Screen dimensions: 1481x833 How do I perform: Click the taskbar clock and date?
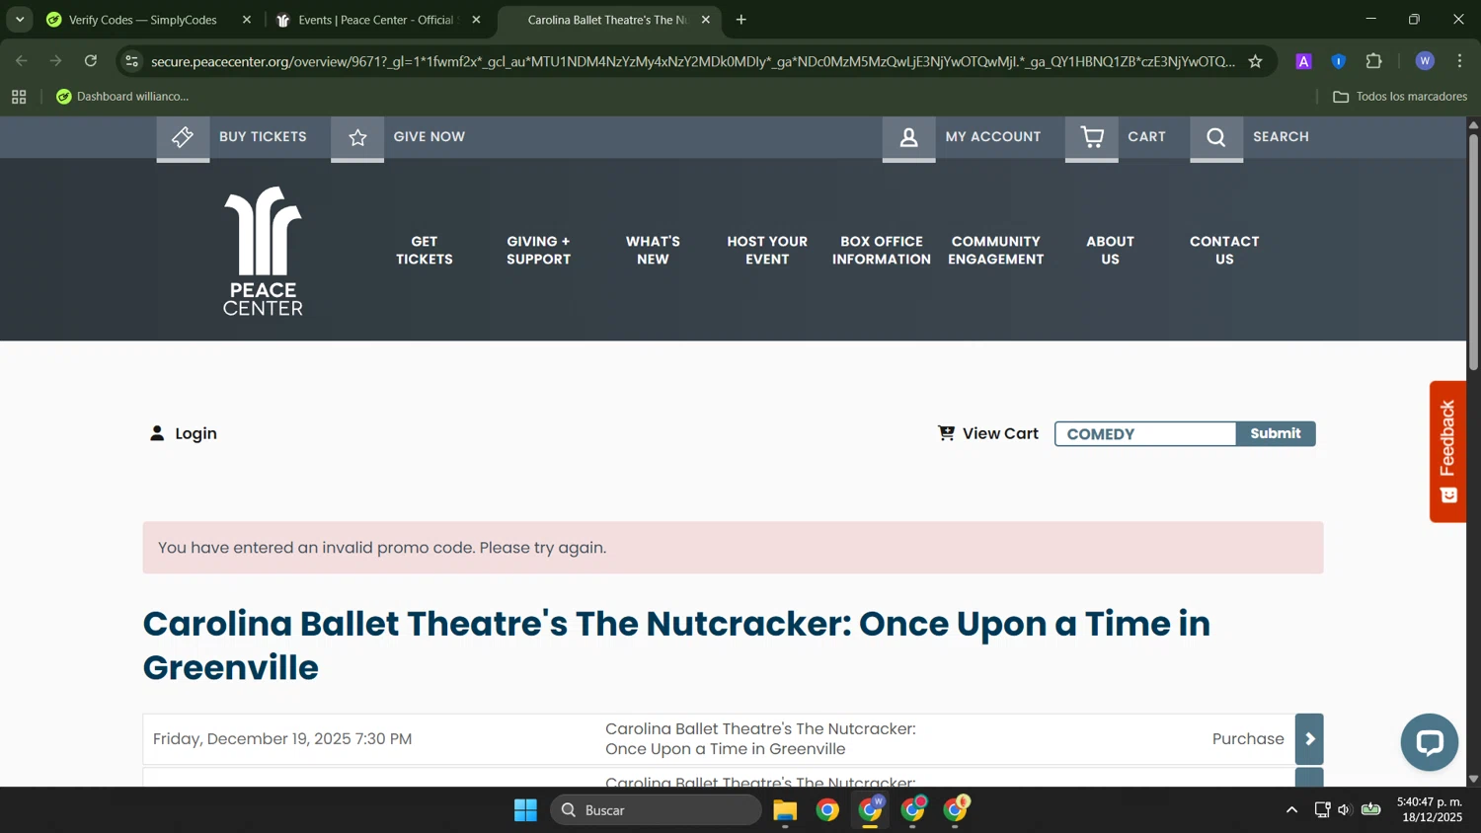pos(1430,810)
